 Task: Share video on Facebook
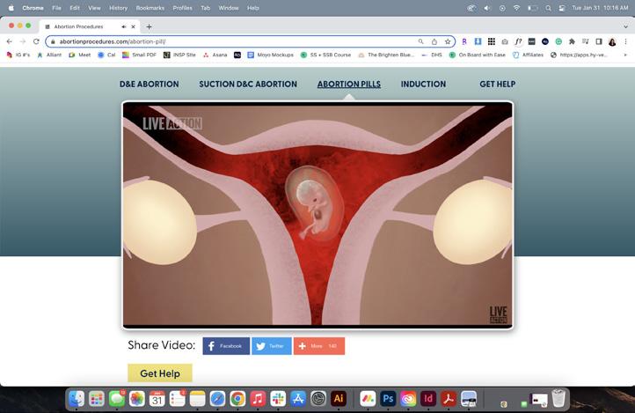(226, 346)
